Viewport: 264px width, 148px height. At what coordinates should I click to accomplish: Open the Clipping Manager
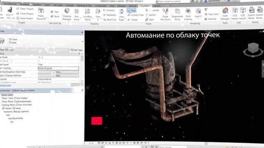tap(67, 14)
